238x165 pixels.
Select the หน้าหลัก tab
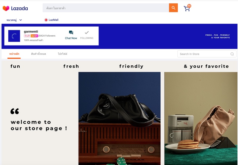point(14,54)
